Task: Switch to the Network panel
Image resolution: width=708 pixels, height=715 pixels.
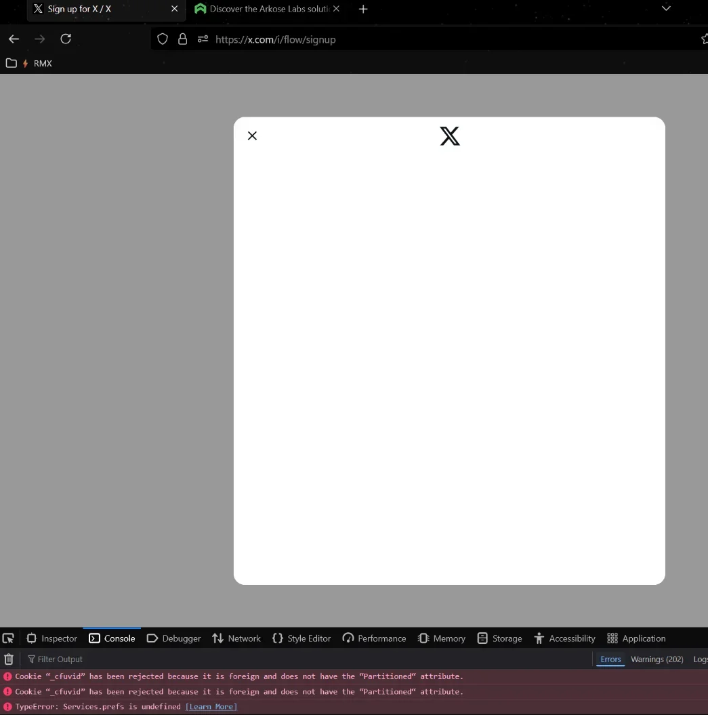Action: [x=236, y=638]
